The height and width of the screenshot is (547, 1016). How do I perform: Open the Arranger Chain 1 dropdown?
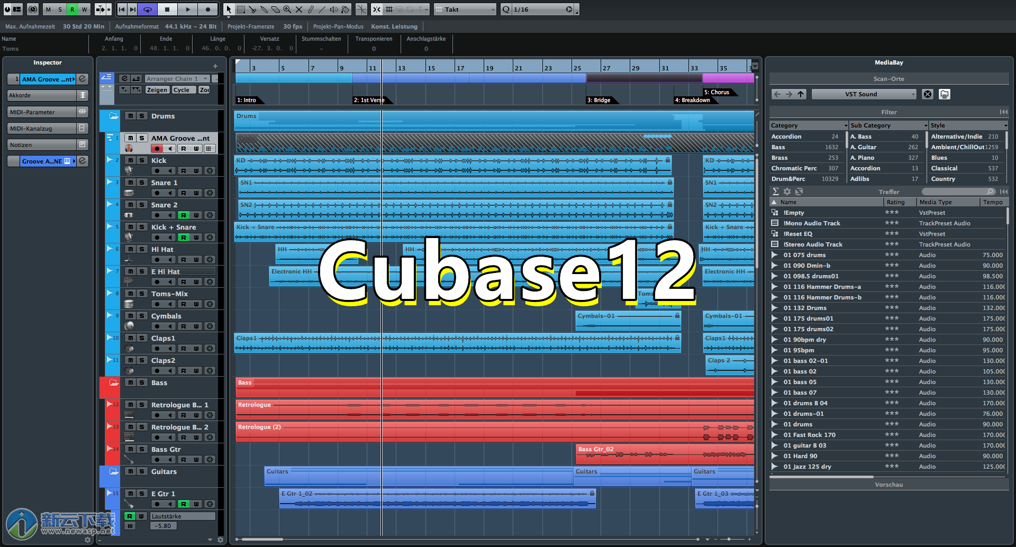click(177, 79)
